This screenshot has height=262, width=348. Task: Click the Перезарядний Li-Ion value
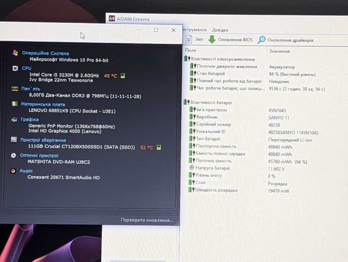click(x=290, y=140)
